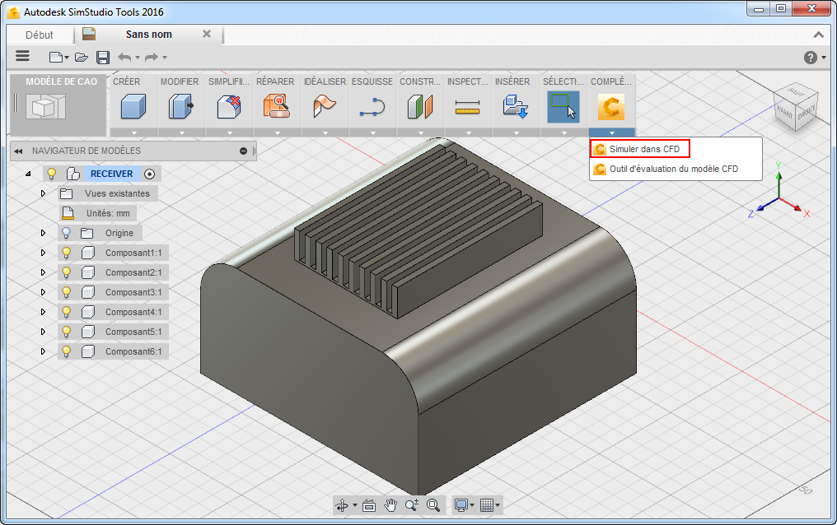Click the CRÉER box tool icon

click(133, 106)
